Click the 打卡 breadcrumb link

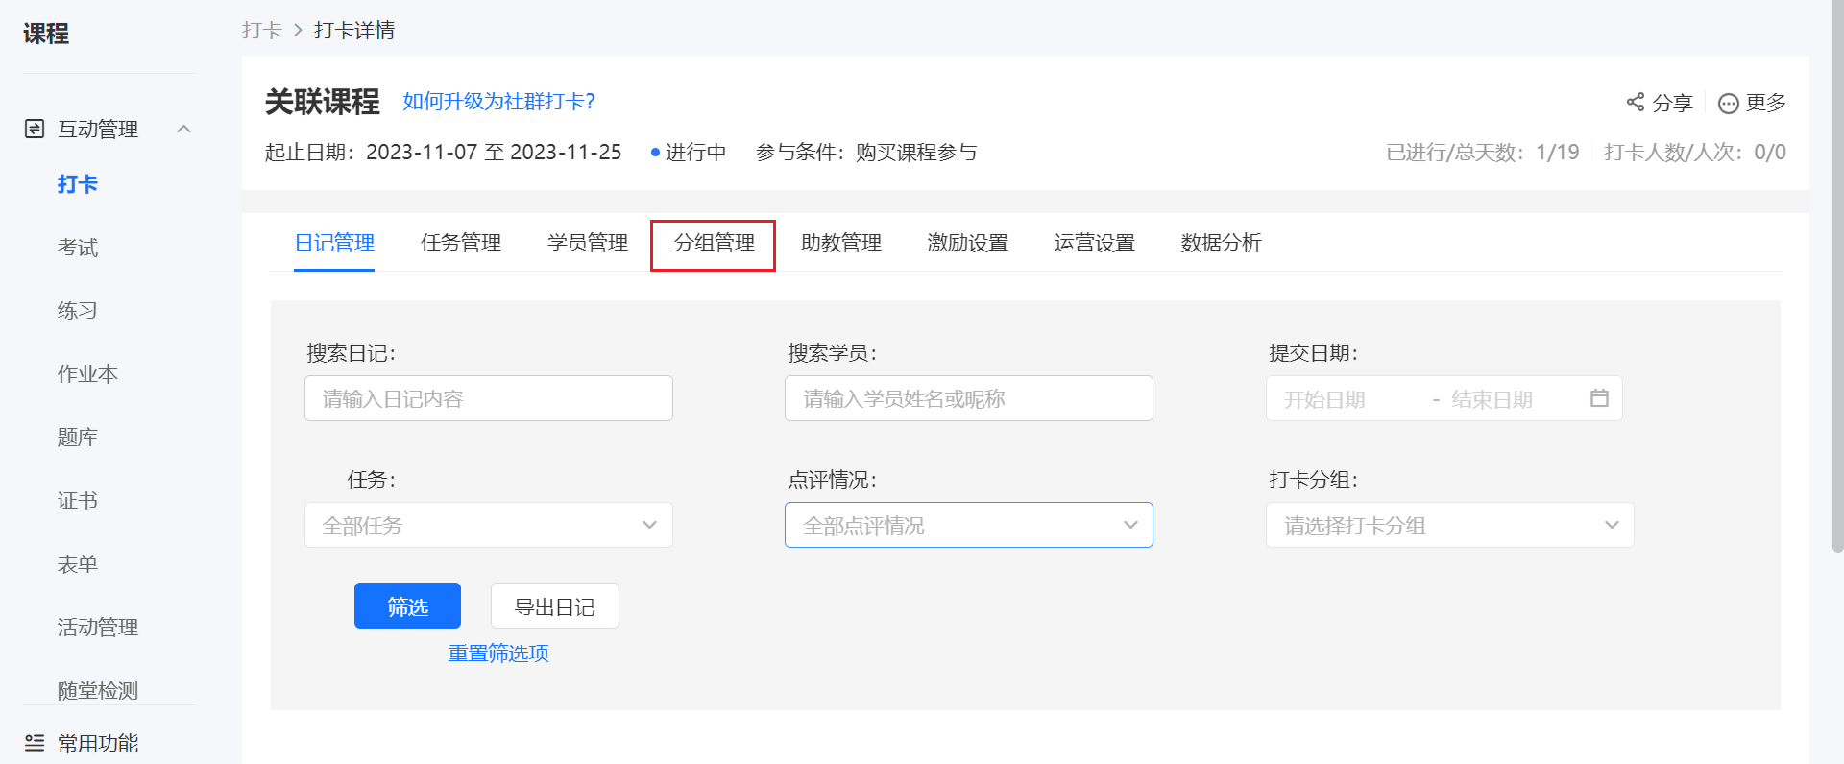click(x=262, y=31)
